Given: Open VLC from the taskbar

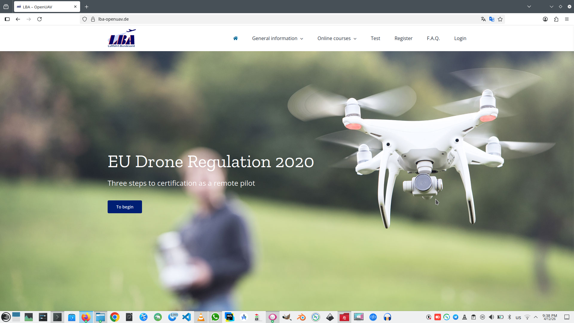Looking at the screenshot, I should point(201,317).
